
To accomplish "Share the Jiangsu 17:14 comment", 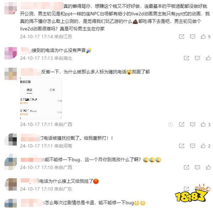I will [182, 36].
